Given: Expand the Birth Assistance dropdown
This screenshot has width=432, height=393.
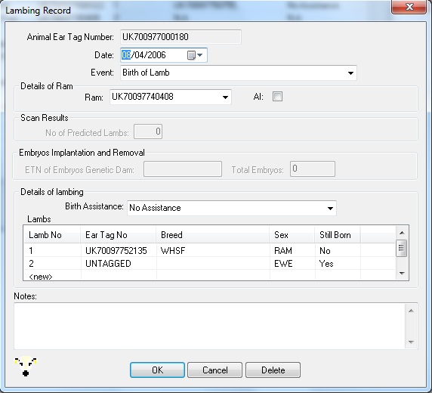Looking at the screenshot, I should [x=330, y=209].
